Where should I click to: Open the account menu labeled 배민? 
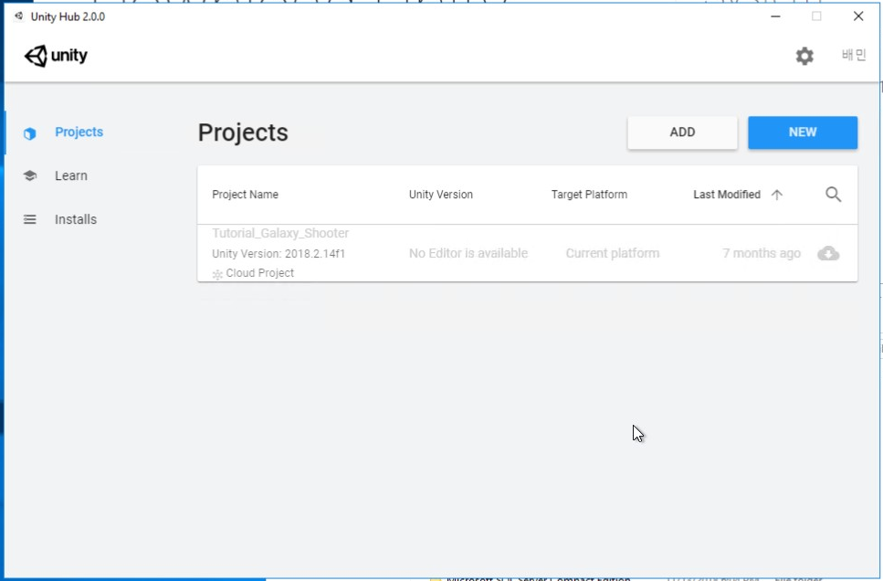click(x=854, y=55)
